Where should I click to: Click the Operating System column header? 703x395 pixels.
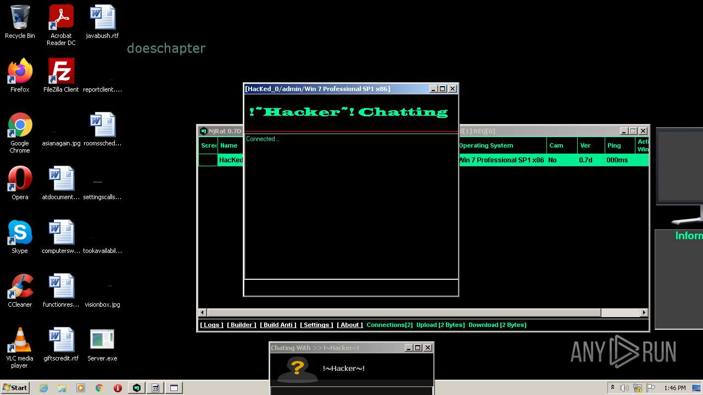[x=502, y=145]
